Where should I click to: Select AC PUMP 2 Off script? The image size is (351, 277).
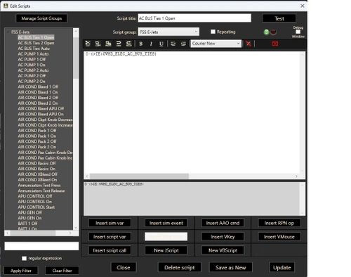[32, 76]
